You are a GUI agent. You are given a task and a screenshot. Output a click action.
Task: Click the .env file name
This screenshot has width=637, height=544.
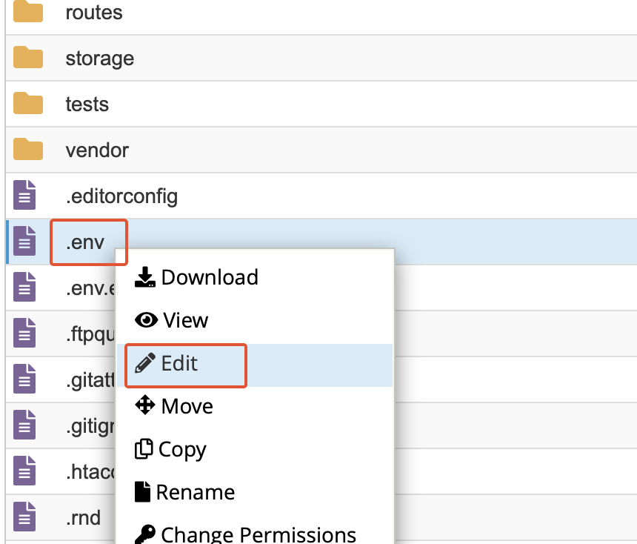85,242
